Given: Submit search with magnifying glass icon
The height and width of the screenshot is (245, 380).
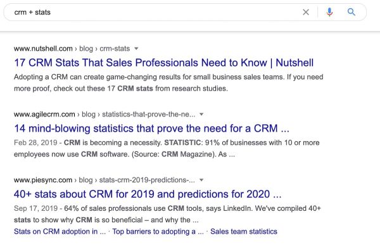Looking at the screenshot, I should coord(351,12).
